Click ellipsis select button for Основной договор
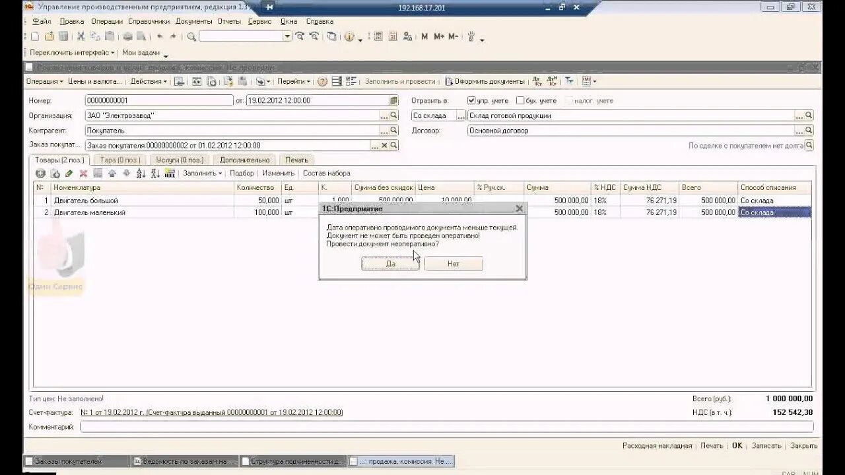This screenshot has height=475, width=845. coord(799,131)
